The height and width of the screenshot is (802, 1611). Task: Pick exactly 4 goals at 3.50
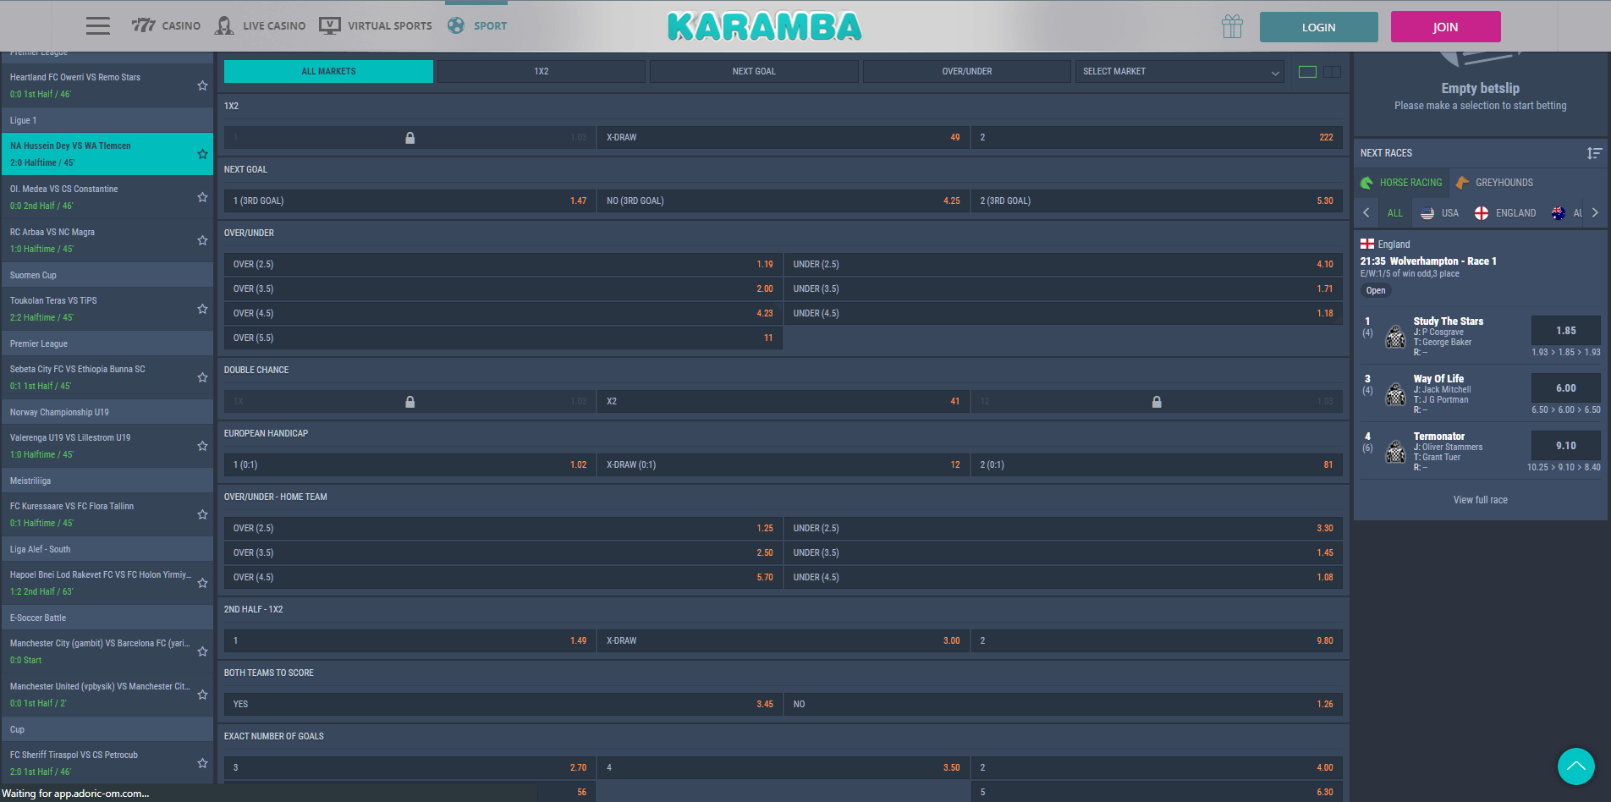pyautogui.click(x=783, y=767)
